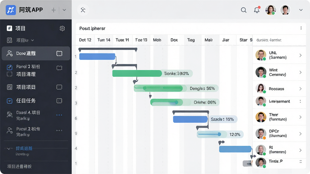Open the kebab menu of the Posd iphersr panel
310x174 pixels.
[301, 28]
